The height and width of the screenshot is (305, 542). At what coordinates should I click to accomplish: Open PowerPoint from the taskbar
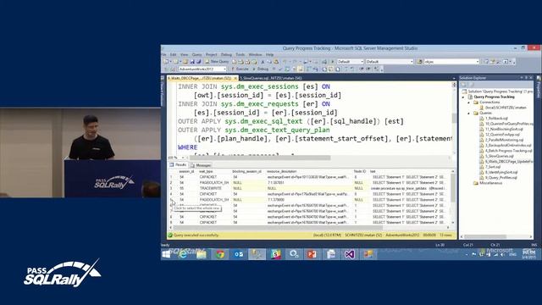point(312,254)
